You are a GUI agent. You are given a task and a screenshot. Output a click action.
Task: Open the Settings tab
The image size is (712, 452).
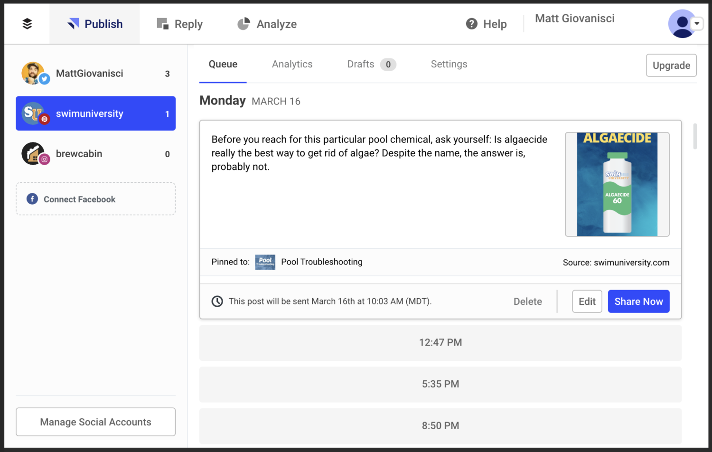[x=449, y=64]
